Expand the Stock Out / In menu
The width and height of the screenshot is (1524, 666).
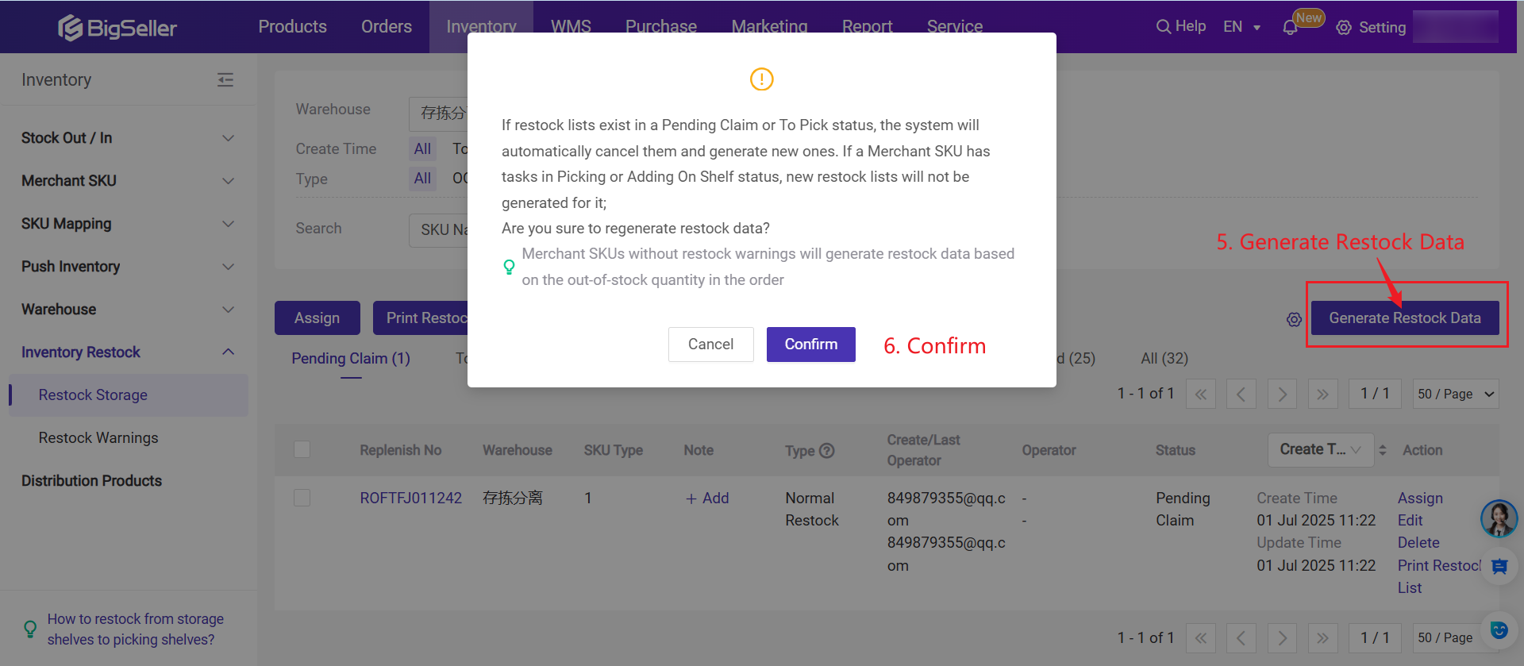128,138
